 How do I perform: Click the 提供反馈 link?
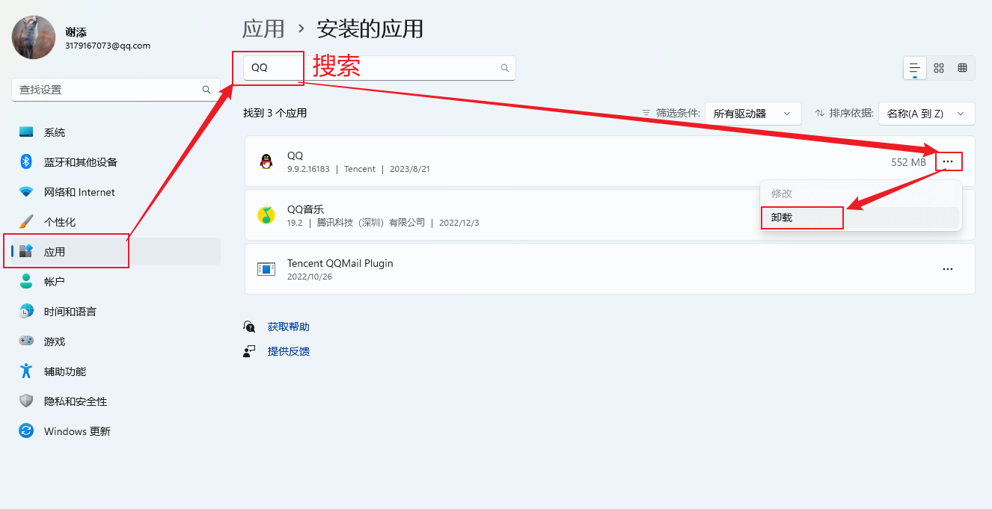point(289,351)
